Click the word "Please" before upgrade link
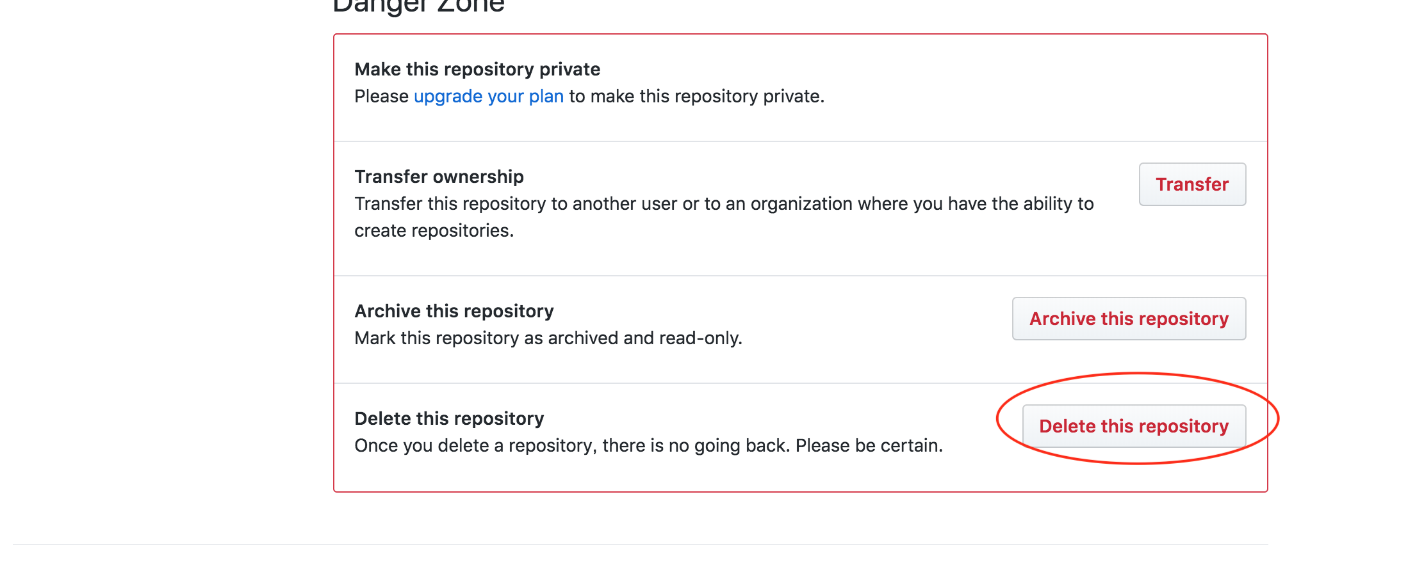Viewport: 1408px width, 563px height. coord(381,96)
